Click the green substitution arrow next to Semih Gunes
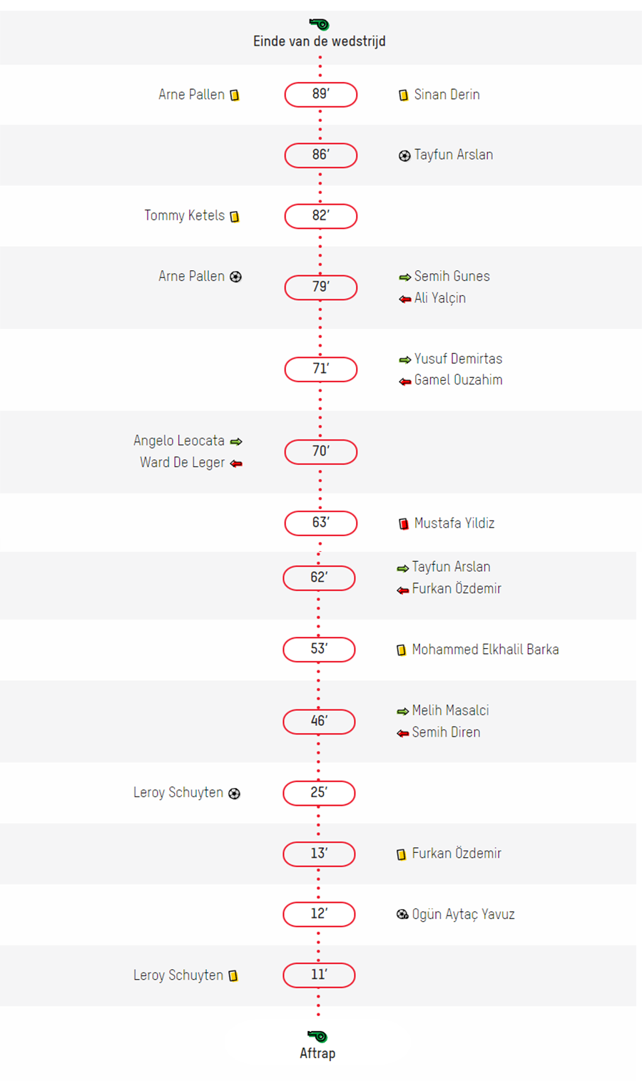 404,277
